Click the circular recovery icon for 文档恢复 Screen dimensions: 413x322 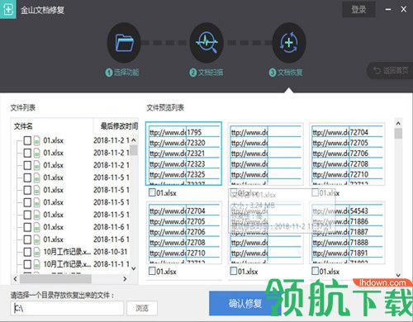click(289, 43)
